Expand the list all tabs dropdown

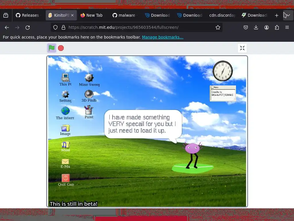288,15
